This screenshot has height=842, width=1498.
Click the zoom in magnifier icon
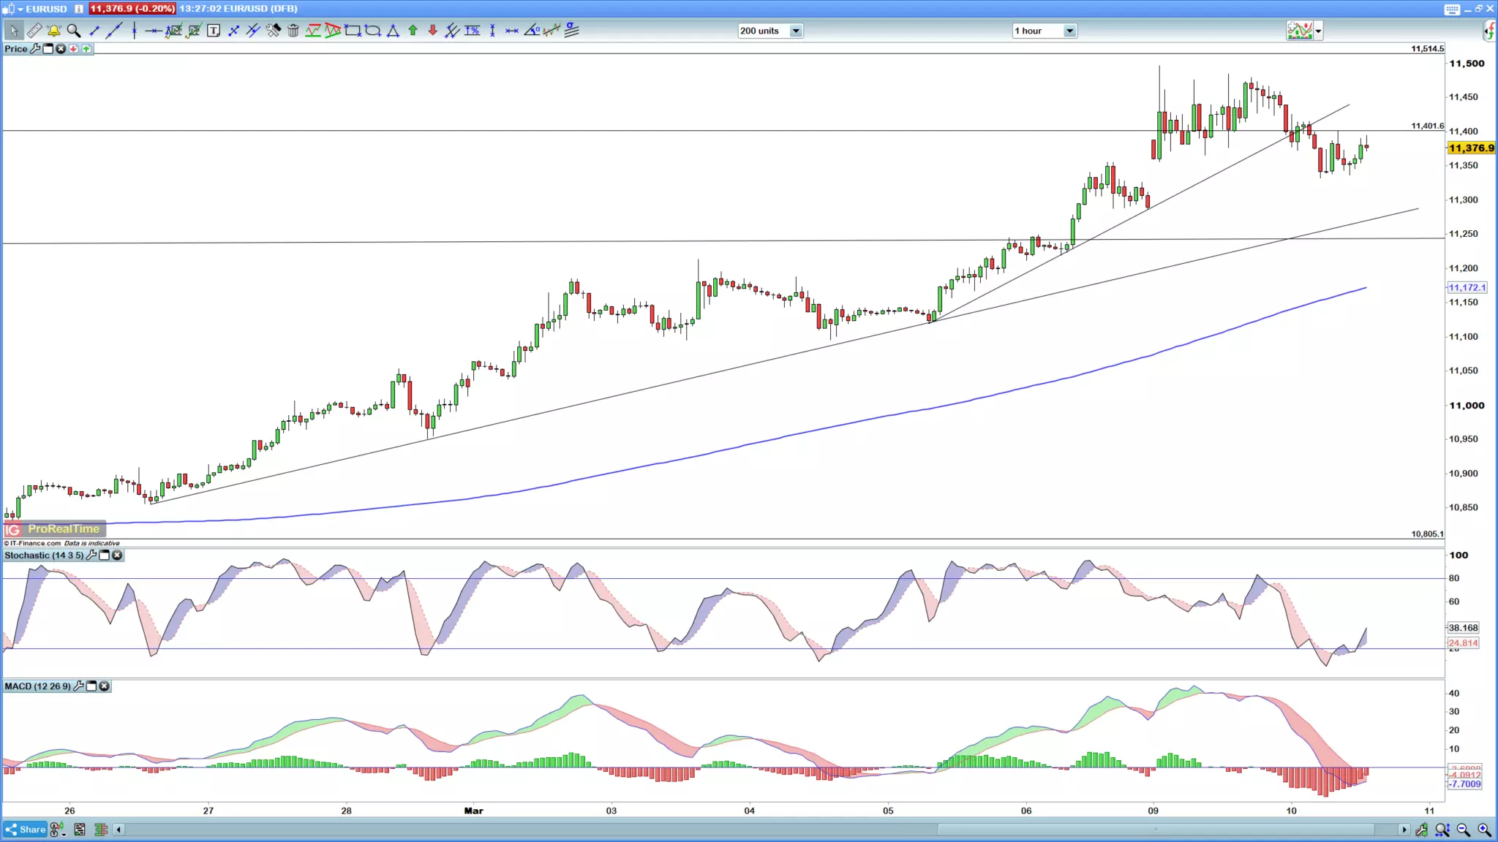(x=1484, y=830)
